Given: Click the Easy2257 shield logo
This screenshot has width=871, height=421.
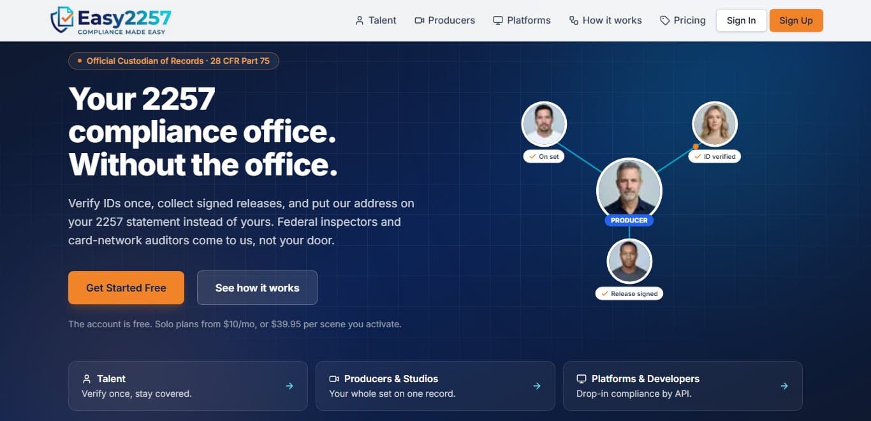Looking at the screenshot, I should tap(62, 20).
